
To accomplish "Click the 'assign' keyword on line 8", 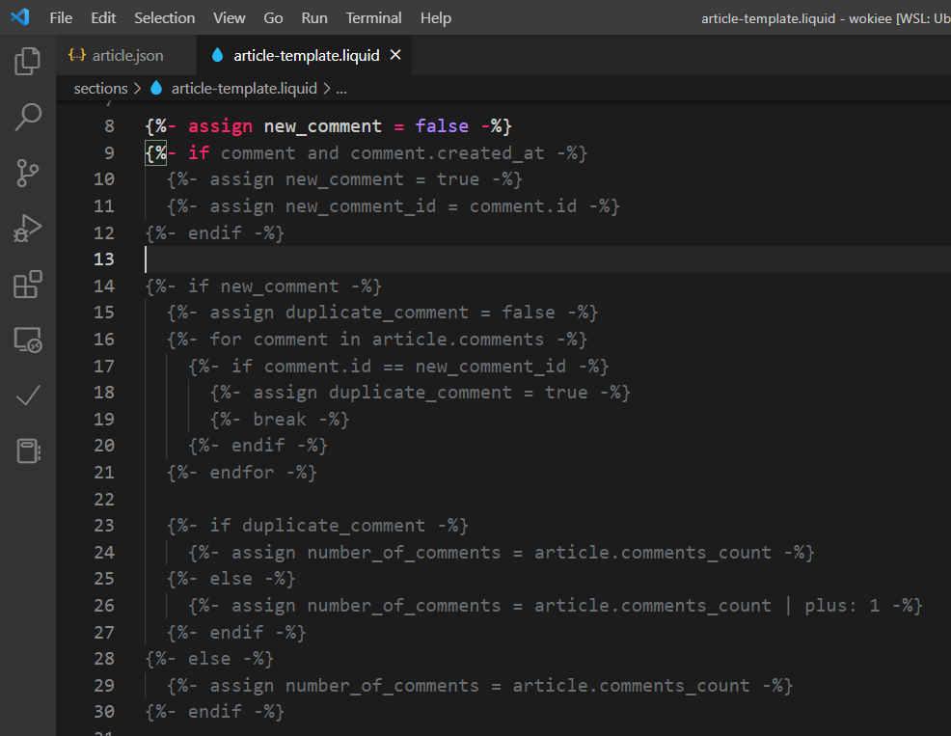I will click(x=220, y=126).
